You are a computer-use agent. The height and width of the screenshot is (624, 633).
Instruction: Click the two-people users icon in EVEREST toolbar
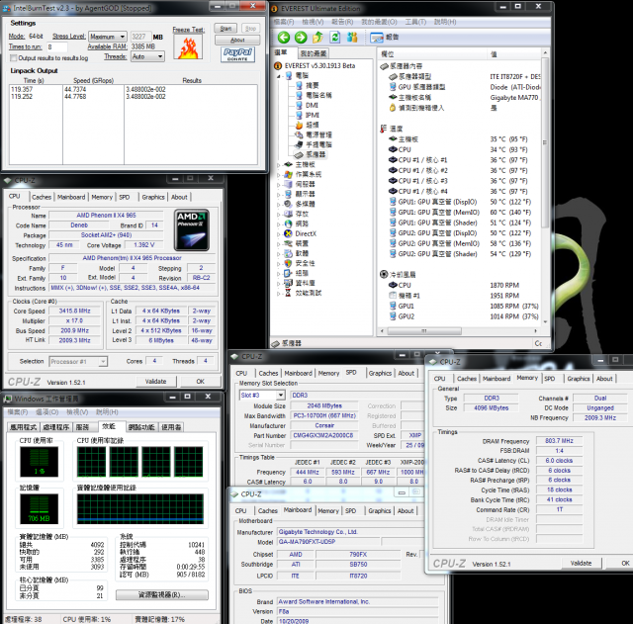coord(352,38)
